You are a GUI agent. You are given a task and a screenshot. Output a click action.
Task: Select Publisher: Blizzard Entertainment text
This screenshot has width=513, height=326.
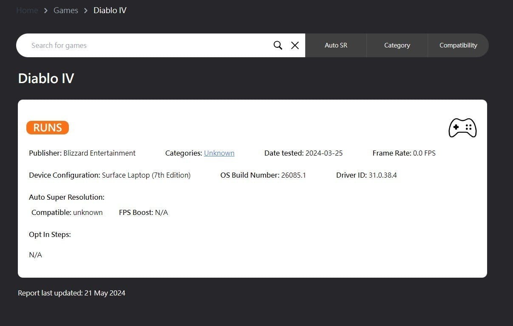tap(82, 153)
